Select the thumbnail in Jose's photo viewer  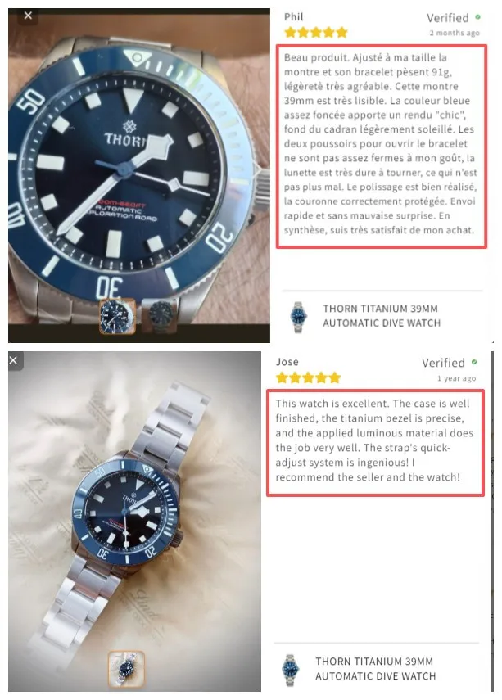127,669
